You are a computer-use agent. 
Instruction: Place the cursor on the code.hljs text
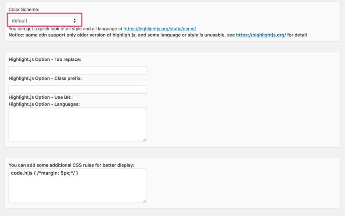[x=44, y=173]
